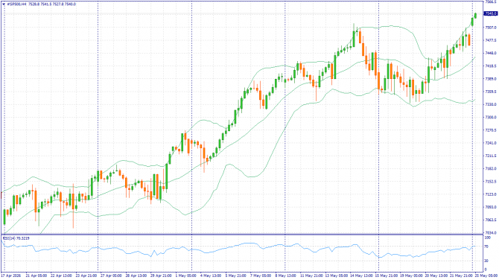Click the 20 May 13:00 time label

tap(436, 276)
